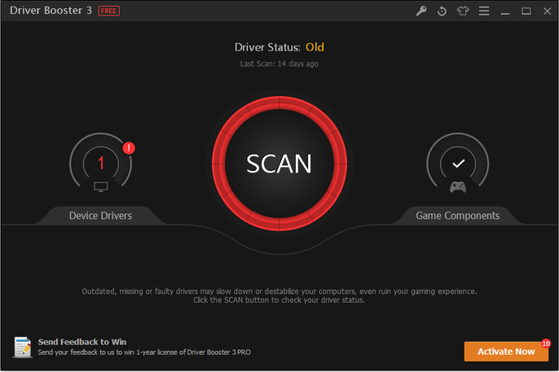Click the Driver Status Old text
Image resolution: width=559 pixels, height=372 pixels.
pos(279,47)
